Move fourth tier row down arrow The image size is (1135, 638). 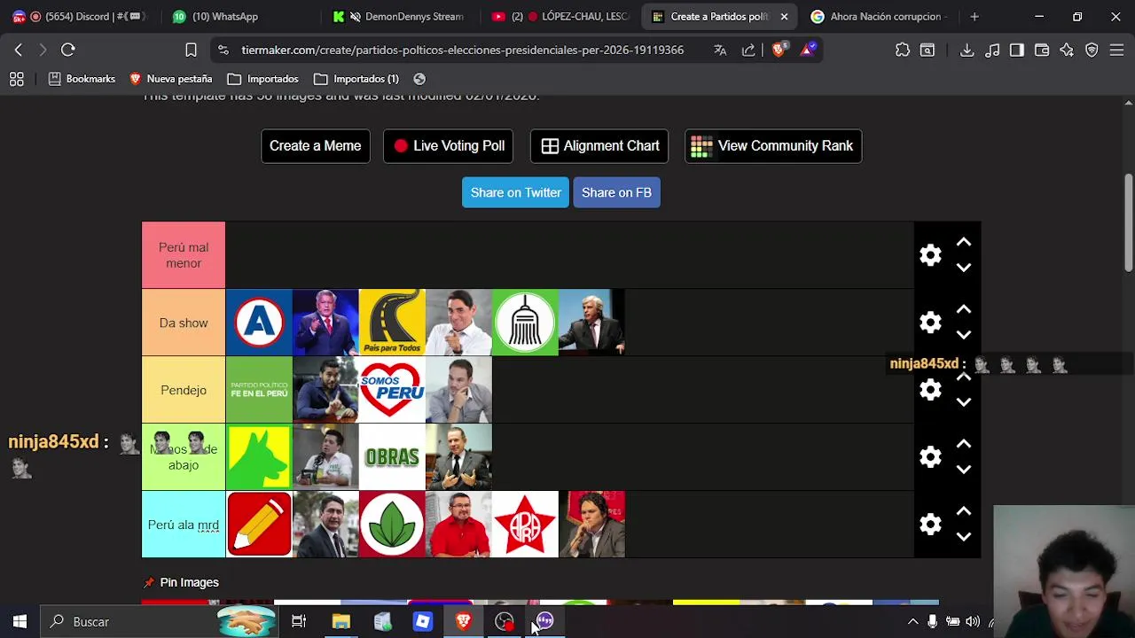[964, 470]
